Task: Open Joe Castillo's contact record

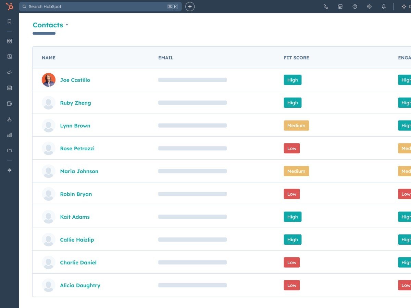Action: [x=75, y=80]
